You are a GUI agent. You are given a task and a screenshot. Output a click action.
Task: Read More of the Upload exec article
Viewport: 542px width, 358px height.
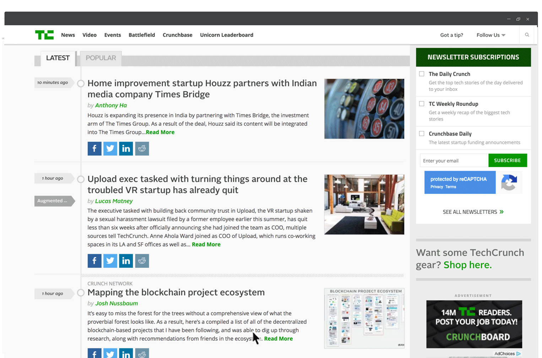coord(206,244)
